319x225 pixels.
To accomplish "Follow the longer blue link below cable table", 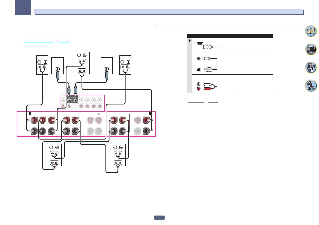I will pos(196,102).
